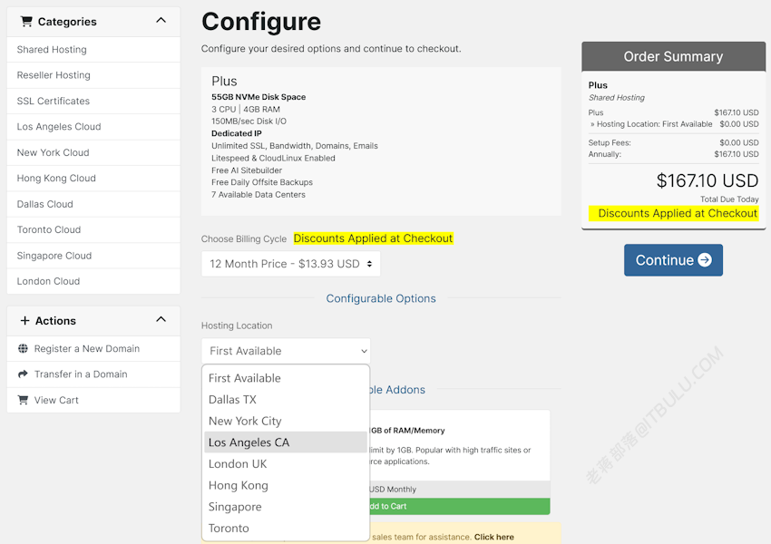This screenshot has height=544, width=771.
Task: Click the arrow icon for Transfer in a Domain
Action: tap(23, 374)
